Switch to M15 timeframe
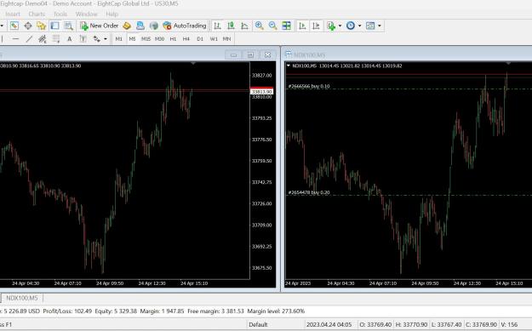 pos(146,39)
